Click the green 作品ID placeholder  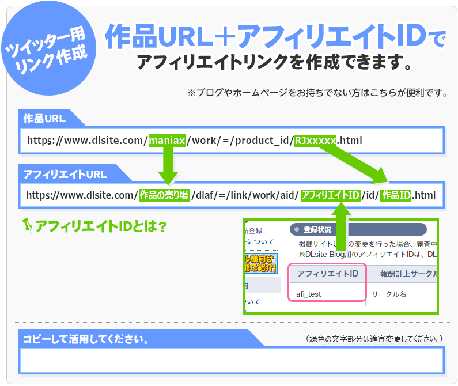point(396,195)
